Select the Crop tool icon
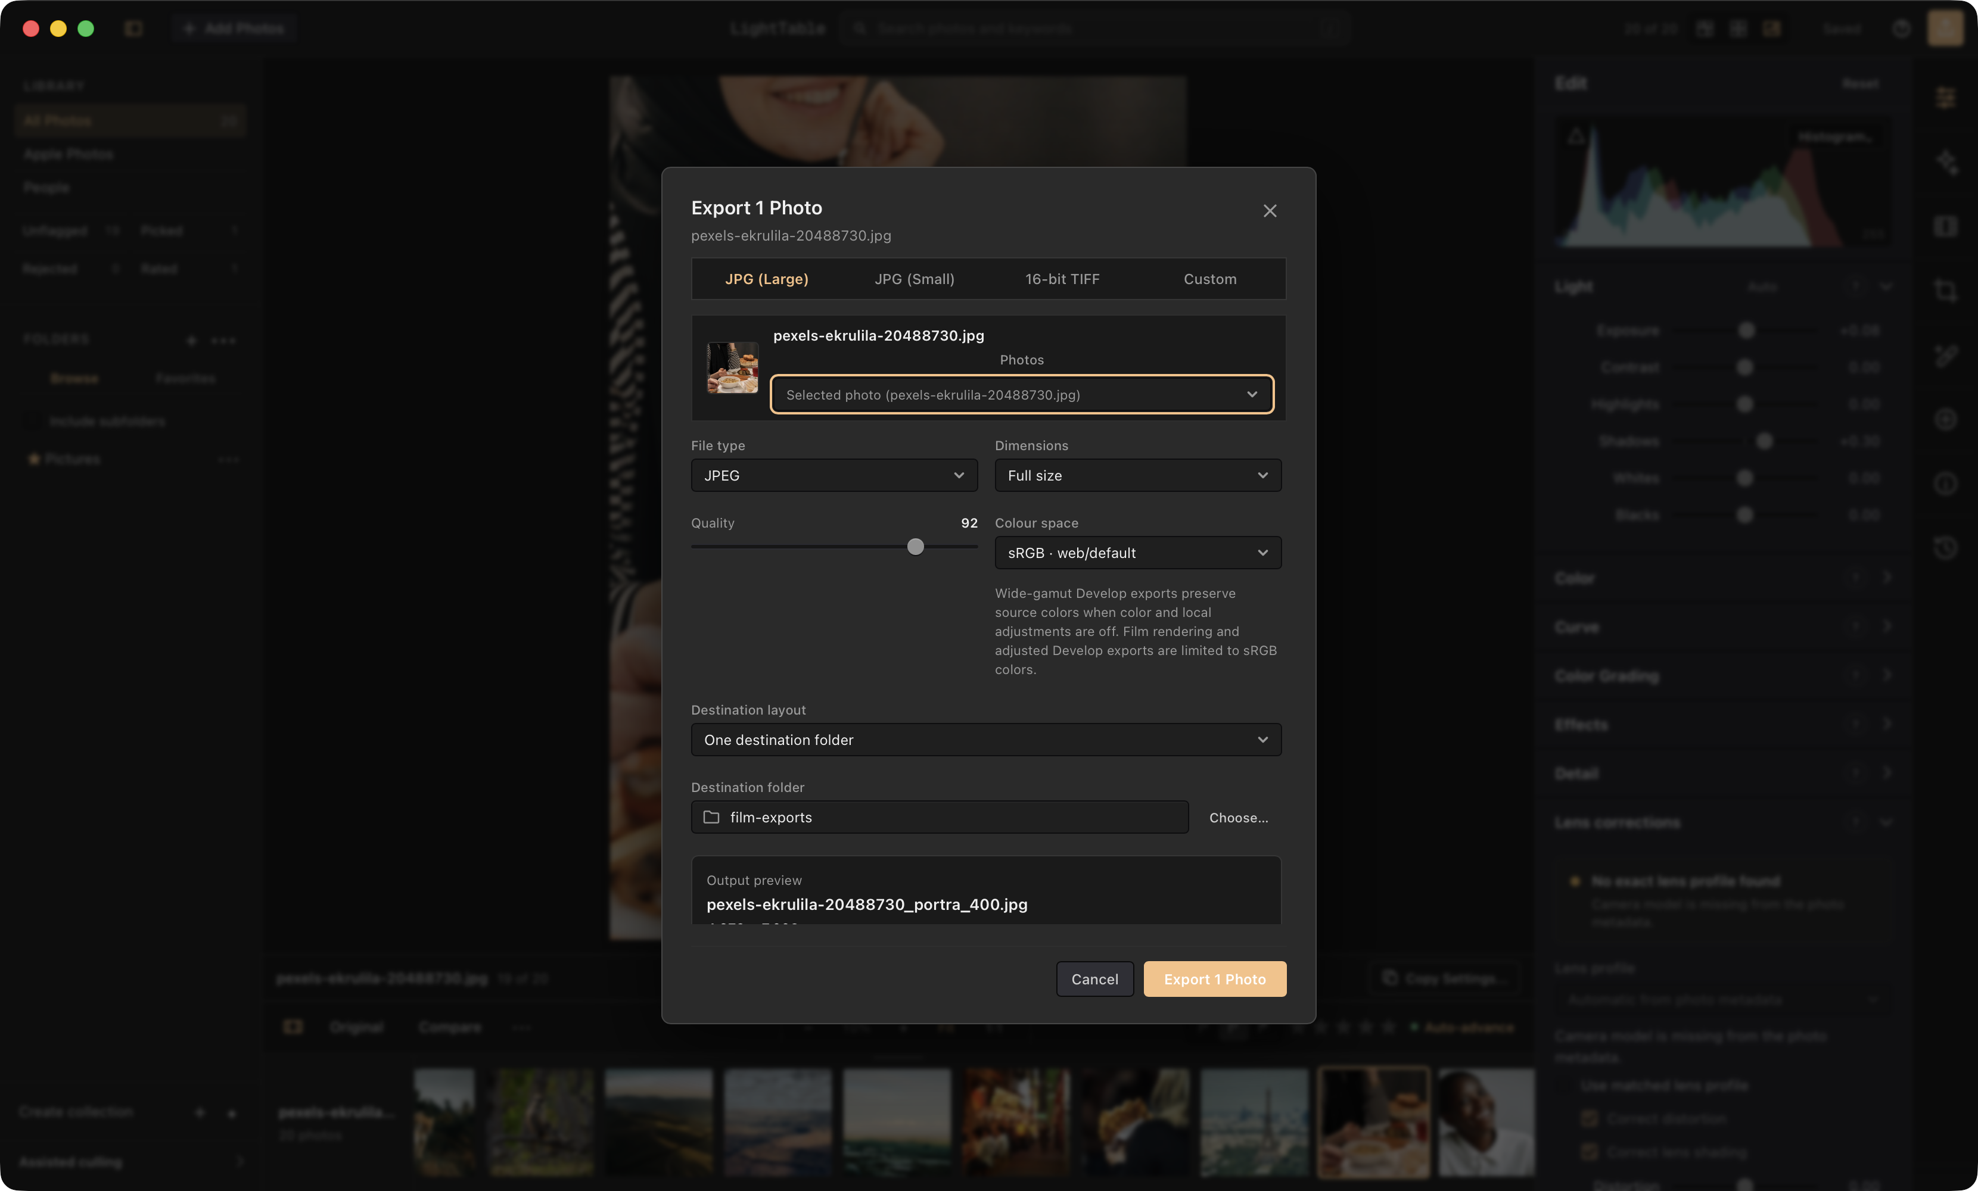The width and height of the screenshot is (1978, 1191). click(1945, 291)
